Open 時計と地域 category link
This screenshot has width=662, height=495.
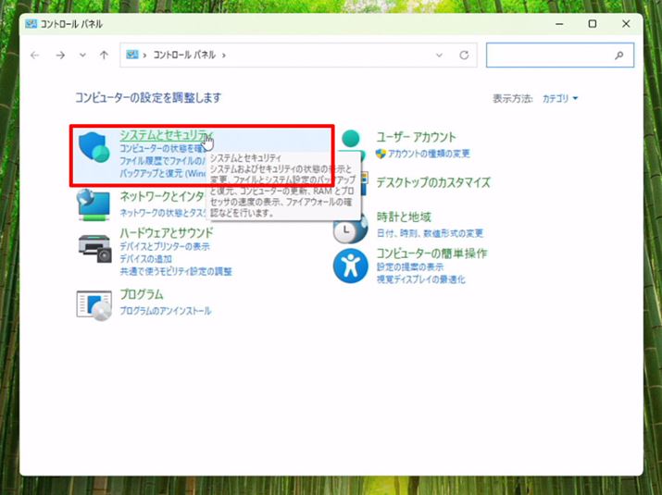(404, 217)
